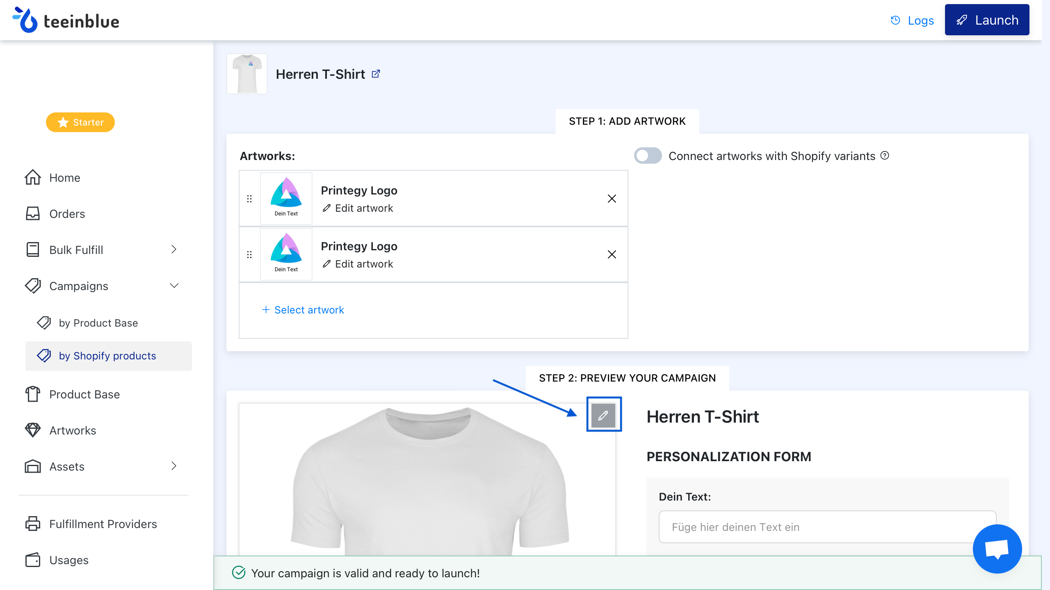Click the Artworks diamond icon

(33, 430)
